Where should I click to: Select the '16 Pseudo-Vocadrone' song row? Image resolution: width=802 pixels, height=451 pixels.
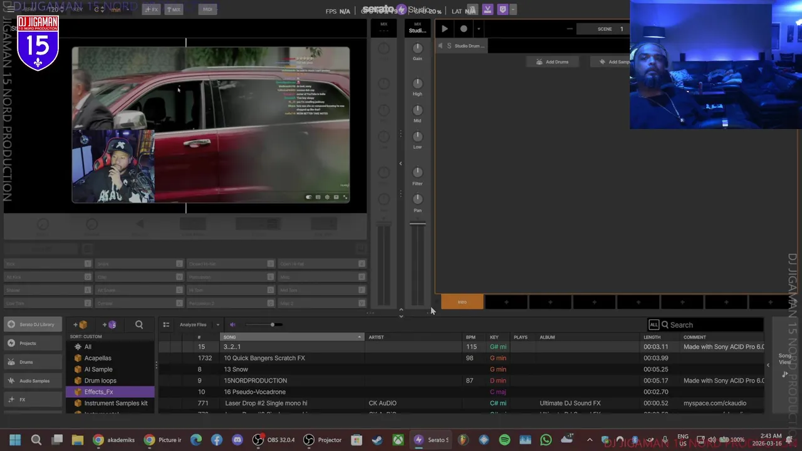(461, 392)
